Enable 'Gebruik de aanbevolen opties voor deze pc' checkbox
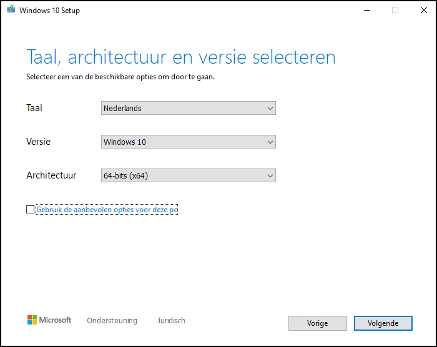This screenshot has height=347, width=437. point(30,209)
